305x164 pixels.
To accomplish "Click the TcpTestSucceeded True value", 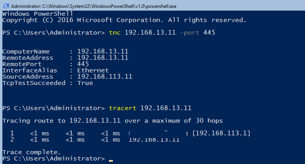I will point(85,83).
